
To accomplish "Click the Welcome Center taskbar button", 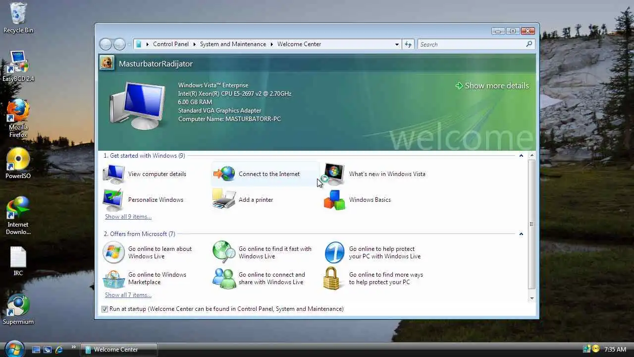I will pyautogui.click(x=119, y=350).
